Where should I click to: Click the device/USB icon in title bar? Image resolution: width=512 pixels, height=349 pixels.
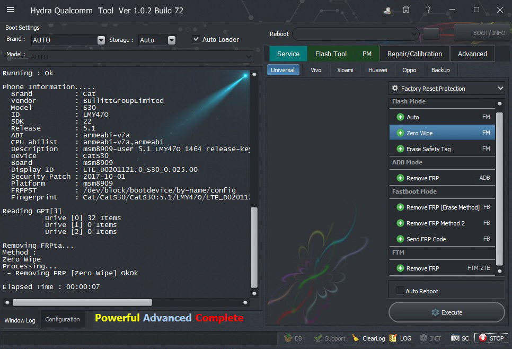(x=387, y=11)
